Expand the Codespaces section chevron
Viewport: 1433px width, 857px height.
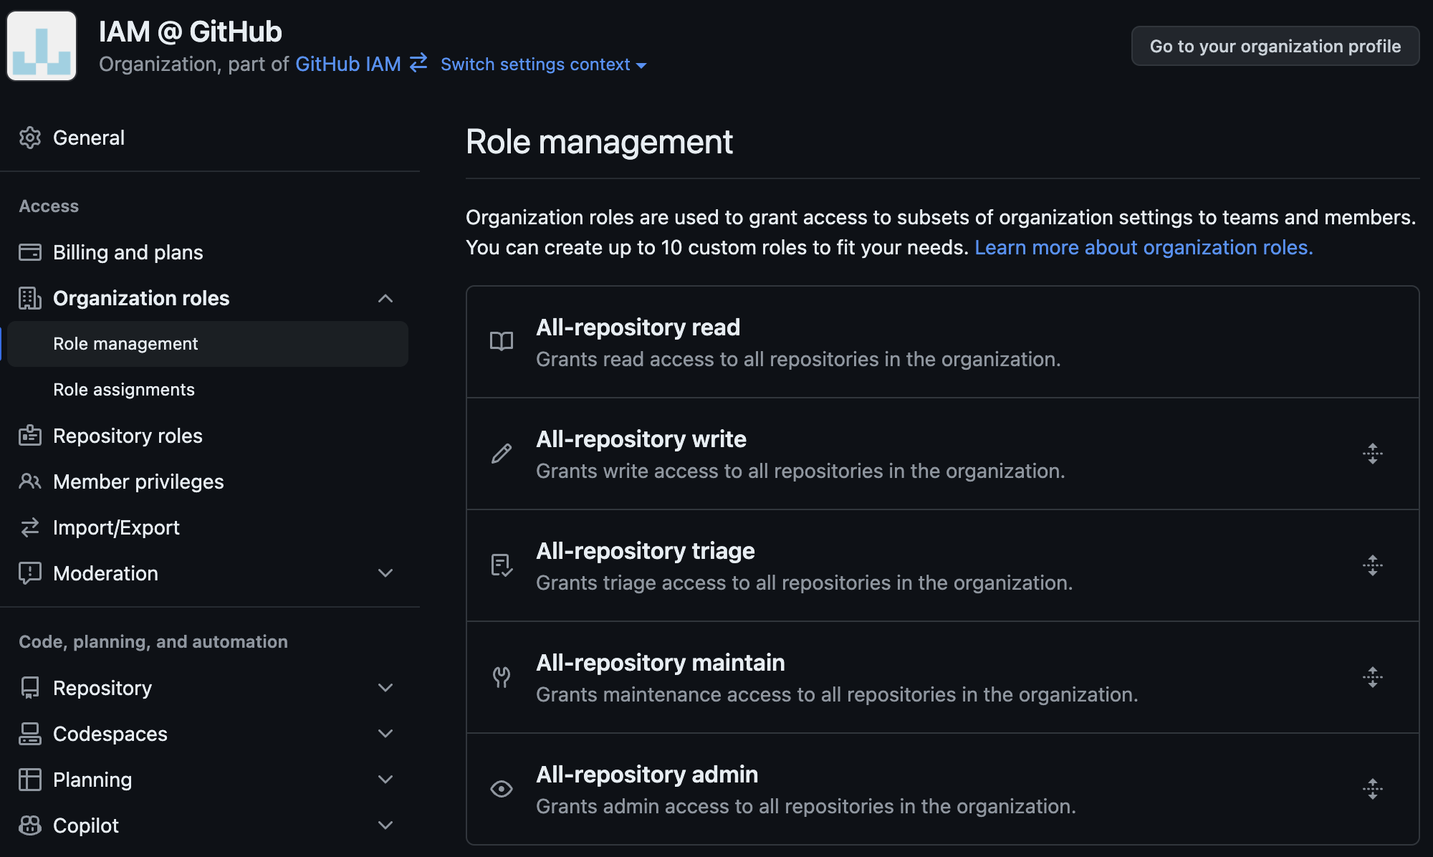pyautogui.click(x=385, y=734)
